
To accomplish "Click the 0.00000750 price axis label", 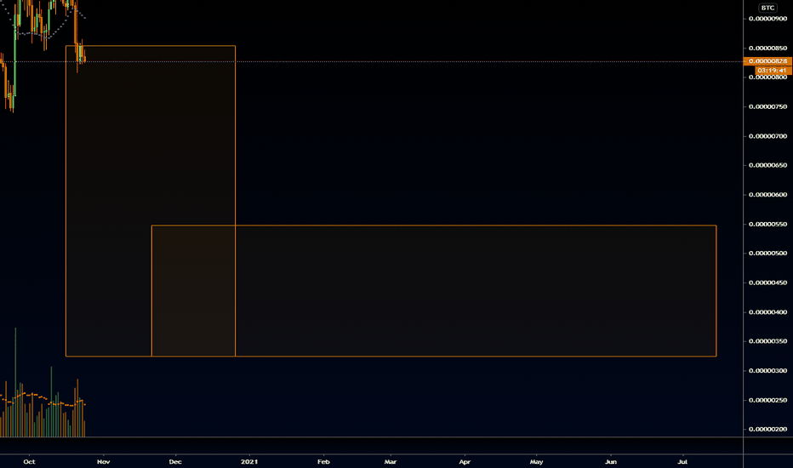I will coord(767,106).
